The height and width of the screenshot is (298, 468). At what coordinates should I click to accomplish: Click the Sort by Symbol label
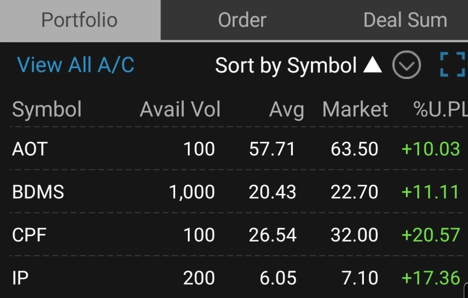286,65
